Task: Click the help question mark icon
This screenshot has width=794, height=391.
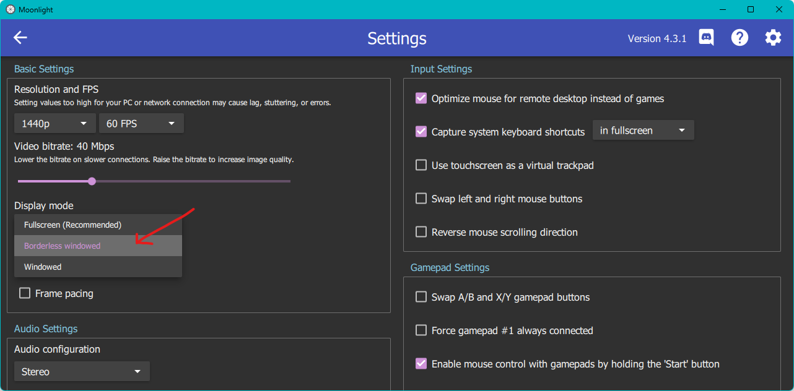Action: (x=739, y=37)
